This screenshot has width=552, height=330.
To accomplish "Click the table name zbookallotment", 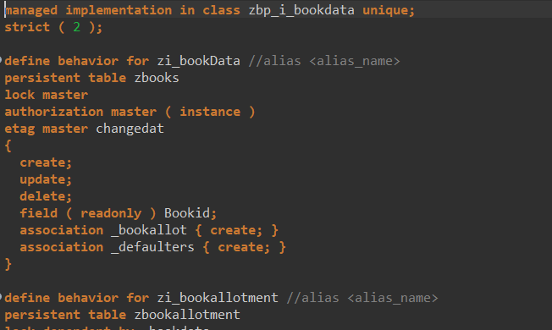I will [x=187, y=315].
